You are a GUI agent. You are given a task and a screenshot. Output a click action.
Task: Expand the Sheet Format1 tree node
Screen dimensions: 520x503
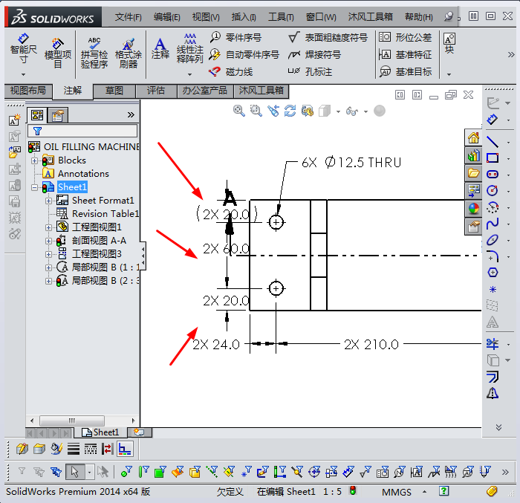(x=49, y=201)
